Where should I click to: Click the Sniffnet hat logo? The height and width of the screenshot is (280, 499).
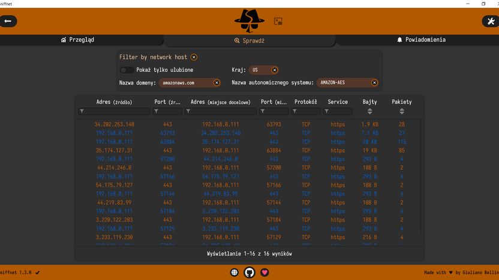tap(249, 21)
